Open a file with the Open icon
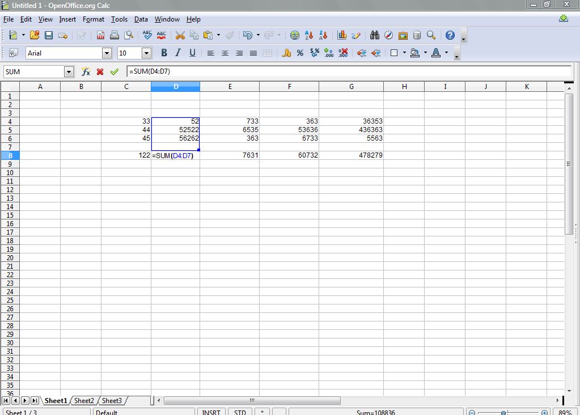580x415 pixels. point(35,35)
